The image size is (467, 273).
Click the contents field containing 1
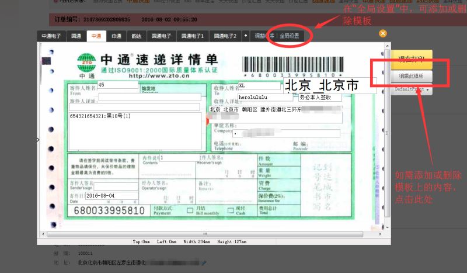180,157
